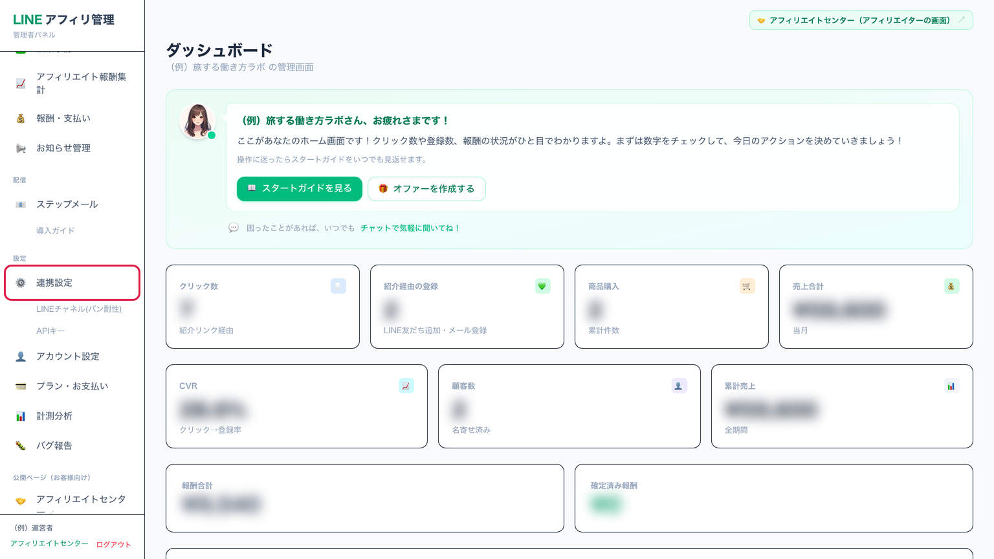Viewport: 994px width, 559px height.
Task: Click the クリック→登録率 text
Action: (210, 430)
